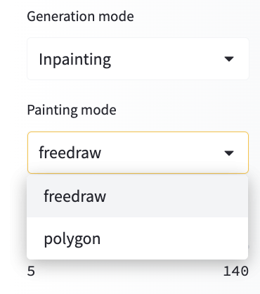Image resolution: width=260 pixels, height=294 pixels.
Task: Focus the Painting mode combo box
Action: [138, 153]
